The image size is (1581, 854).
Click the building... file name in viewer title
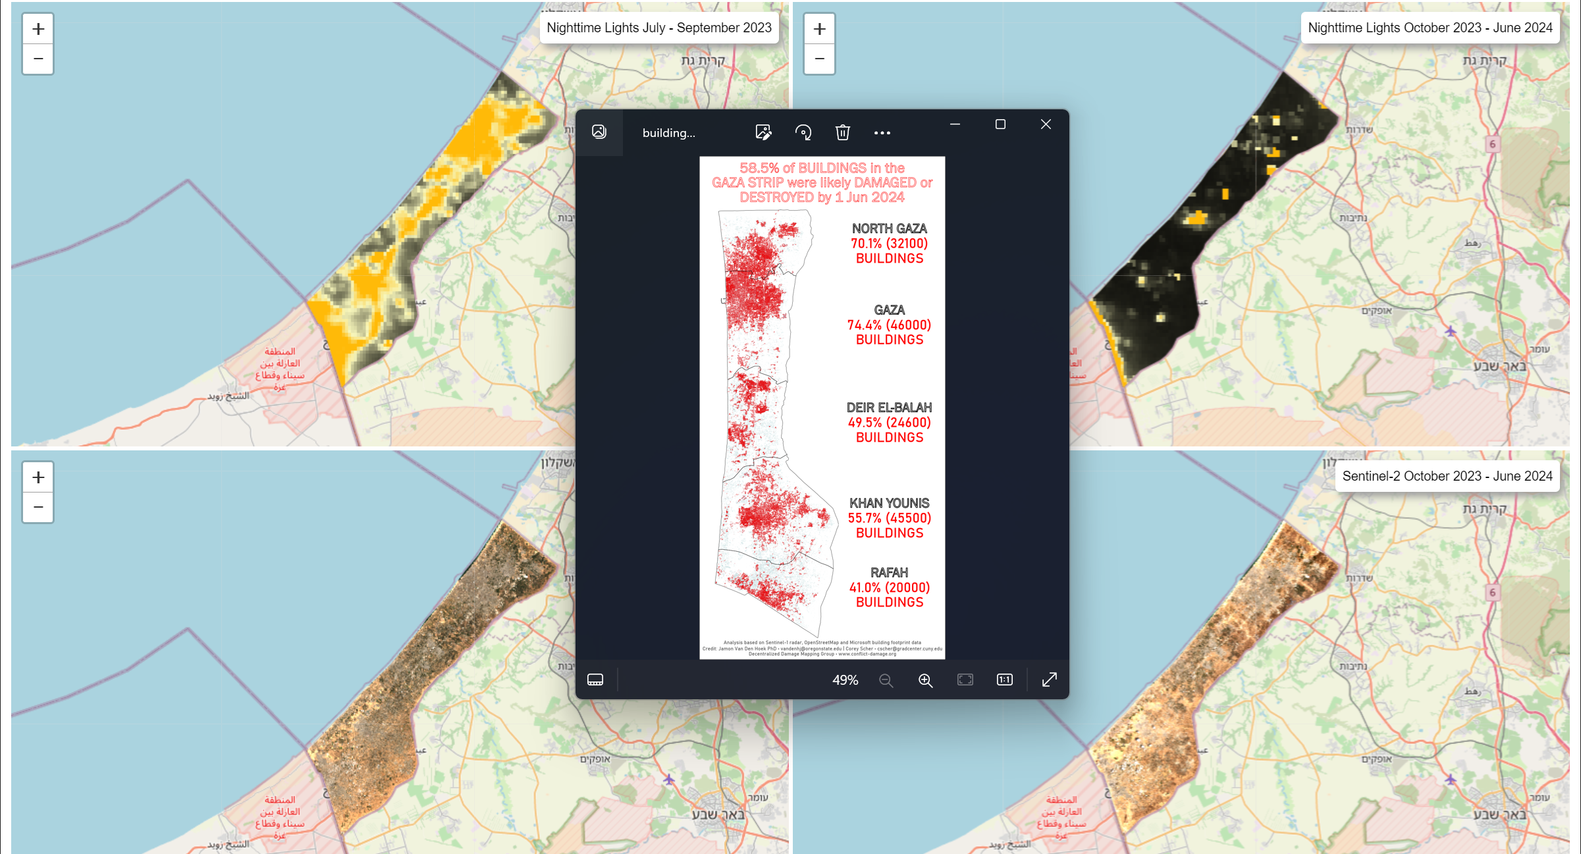(668, 133)
